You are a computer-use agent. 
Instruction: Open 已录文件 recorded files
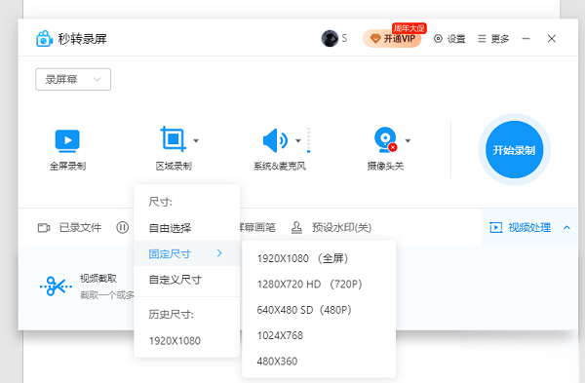pyautogui.click(x=70, y=227)
